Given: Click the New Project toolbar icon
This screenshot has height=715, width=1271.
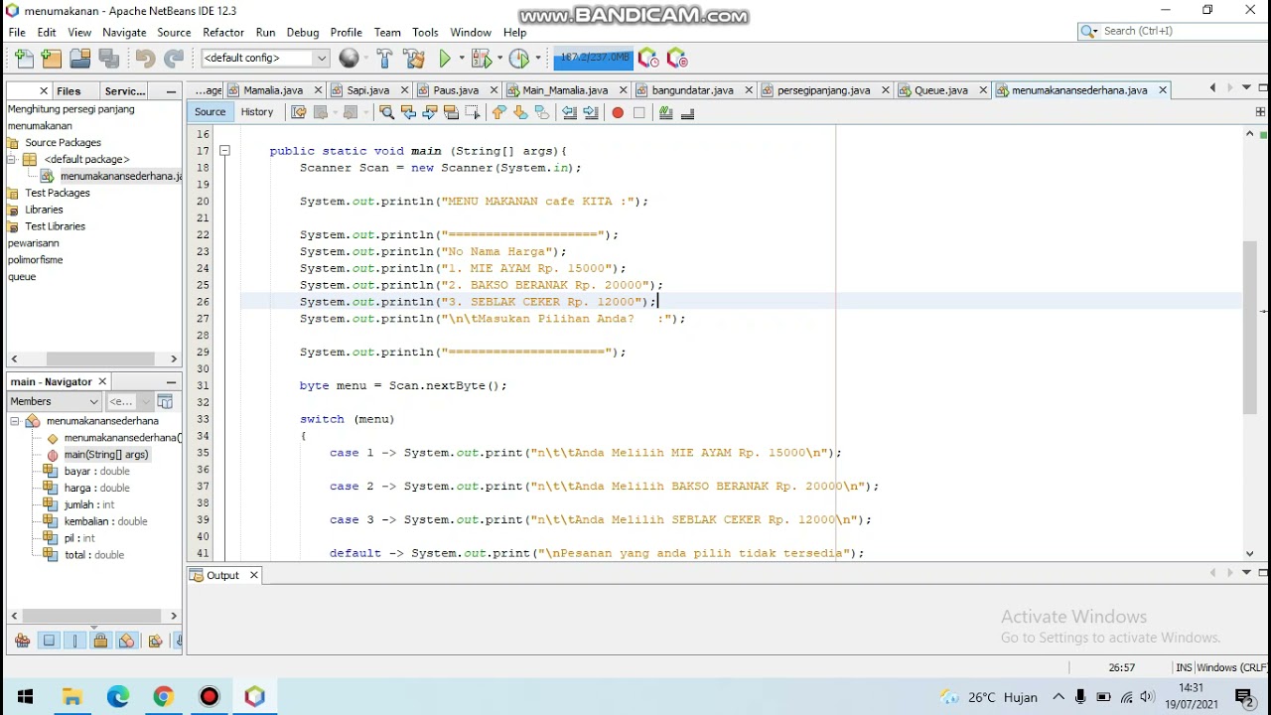Looking at the screenshot, I should [x=51, y=59].
